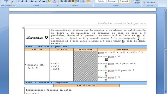Click header text 'Diseño Estructurado De Algoritmos'
This screenshot has width=167, height=94.
122,23
